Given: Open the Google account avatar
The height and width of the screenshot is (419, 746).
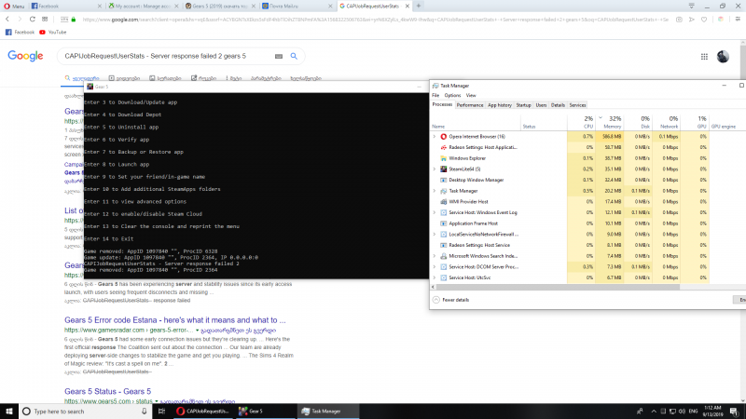Looking at the screenshot, I should coord(723,57).
